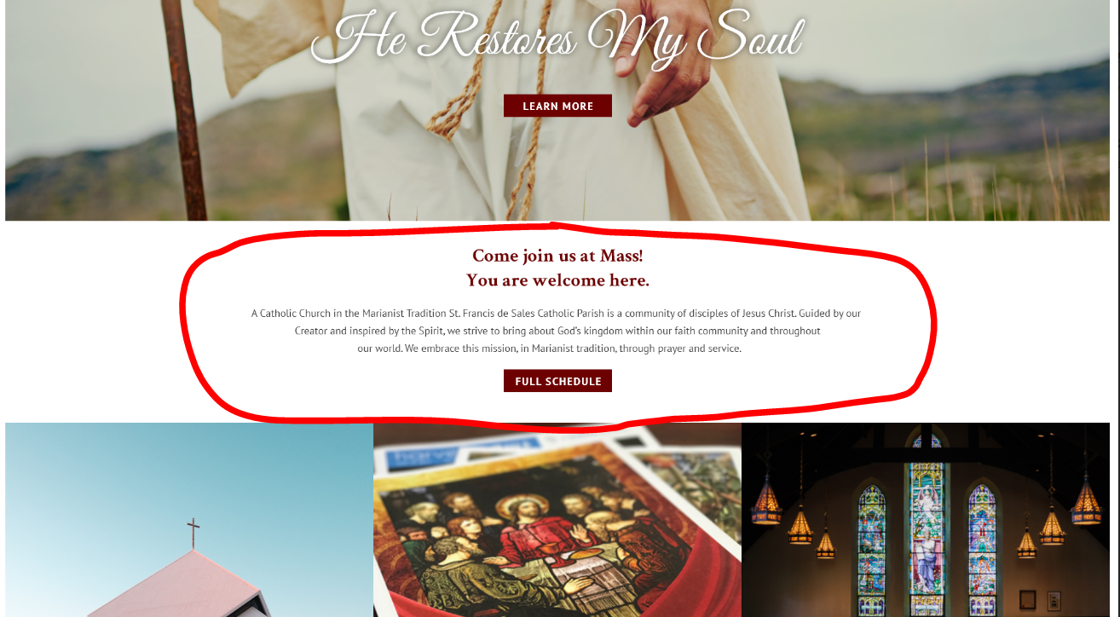
Task: Click the "Come join us at Mass!" heading
Action: (x=557, y=256)
